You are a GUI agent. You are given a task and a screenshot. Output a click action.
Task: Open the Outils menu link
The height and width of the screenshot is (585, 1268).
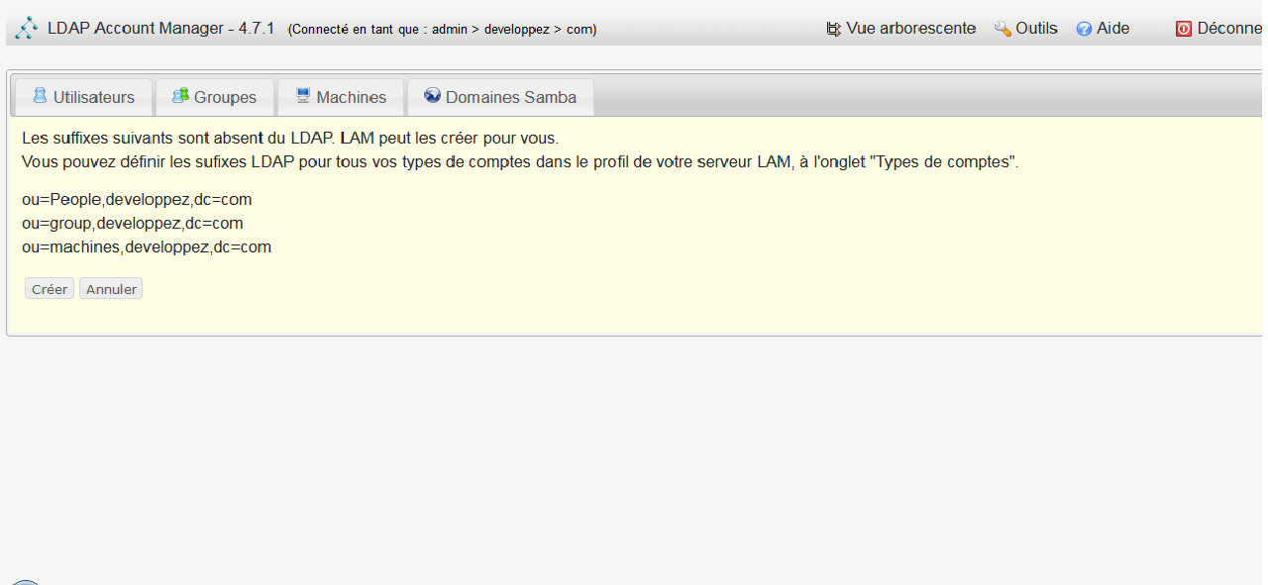click(x=1026, y=29)
